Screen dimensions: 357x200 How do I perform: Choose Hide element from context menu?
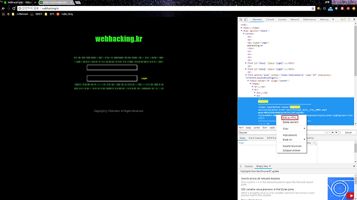click(x=292, y=135)
